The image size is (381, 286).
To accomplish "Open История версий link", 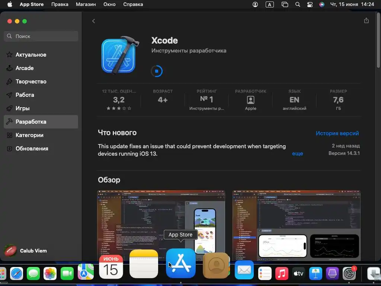I will coord(337,133).
